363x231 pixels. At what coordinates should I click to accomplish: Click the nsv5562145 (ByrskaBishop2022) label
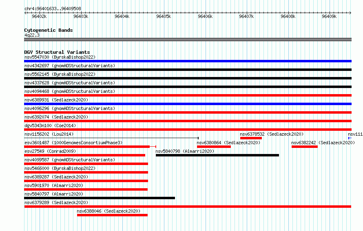[60, 74]
